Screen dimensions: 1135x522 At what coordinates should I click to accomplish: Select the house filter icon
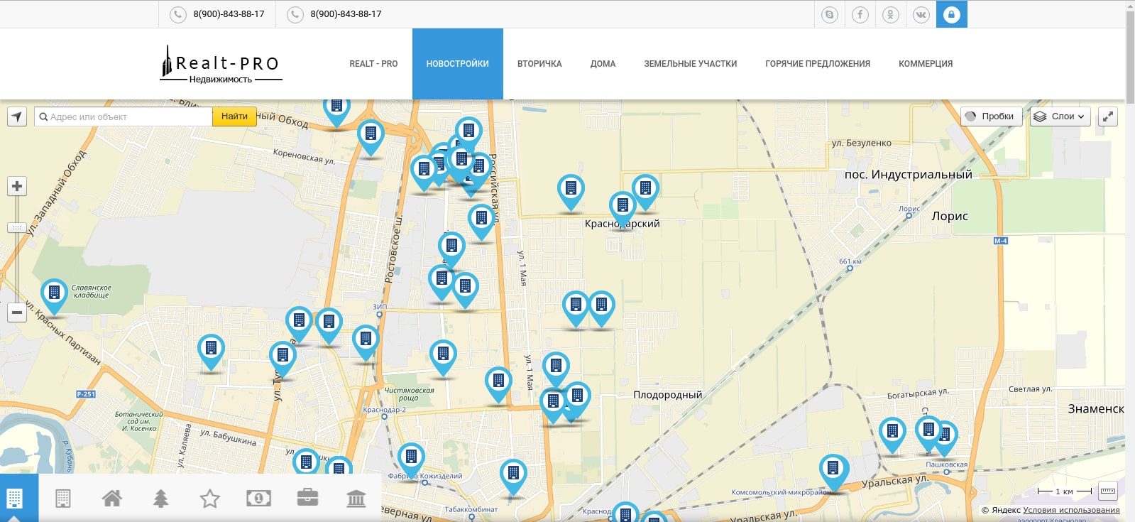coord(112,499)
